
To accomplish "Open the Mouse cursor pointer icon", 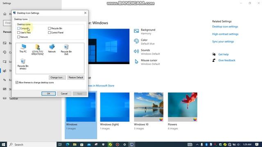I will coord(136,62).
